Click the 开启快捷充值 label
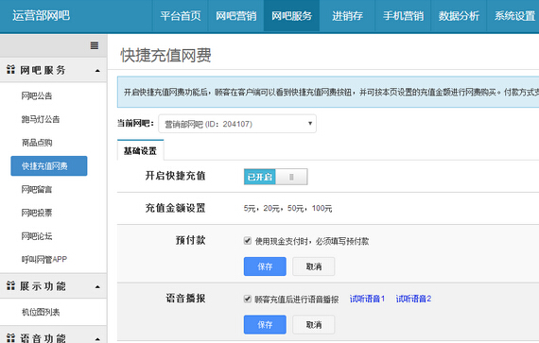Image resolution: width=539 pixels, height=343 pixels. click(175, 176)
